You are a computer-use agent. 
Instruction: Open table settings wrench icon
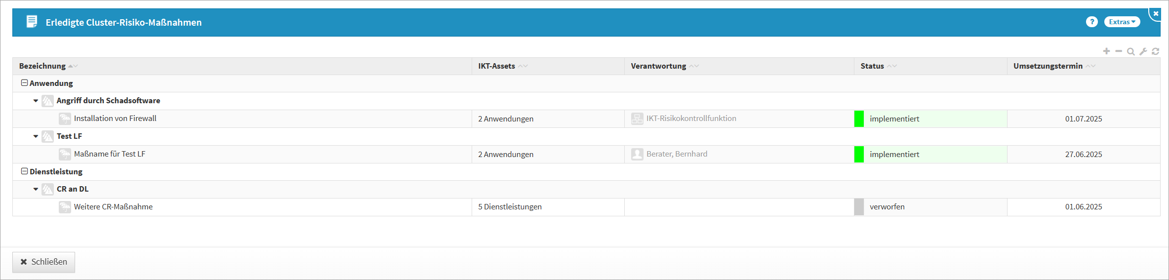[x=1143, y=51]
